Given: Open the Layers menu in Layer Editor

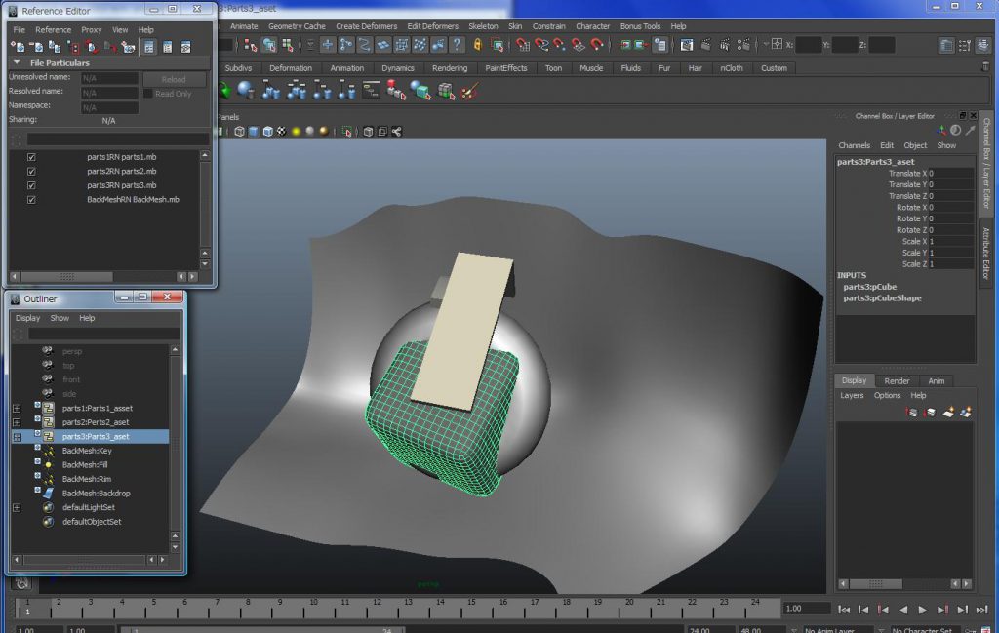Looking at the screenshot, I should coord(852,395).
